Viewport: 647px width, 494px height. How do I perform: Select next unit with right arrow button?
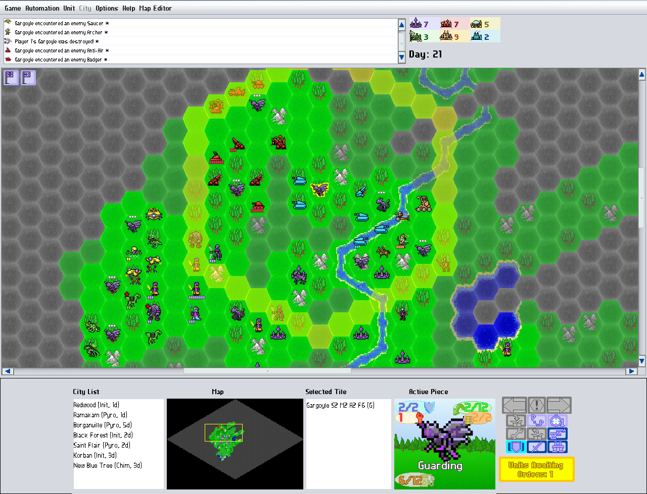point(559,405)
